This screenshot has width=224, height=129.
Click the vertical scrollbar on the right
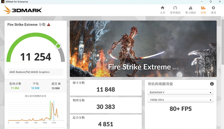222,41
